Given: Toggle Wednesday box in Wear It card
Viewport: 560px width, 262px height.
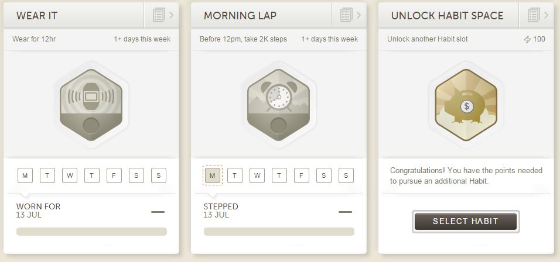Looking at the screenshot, I should tap(70, 175).
